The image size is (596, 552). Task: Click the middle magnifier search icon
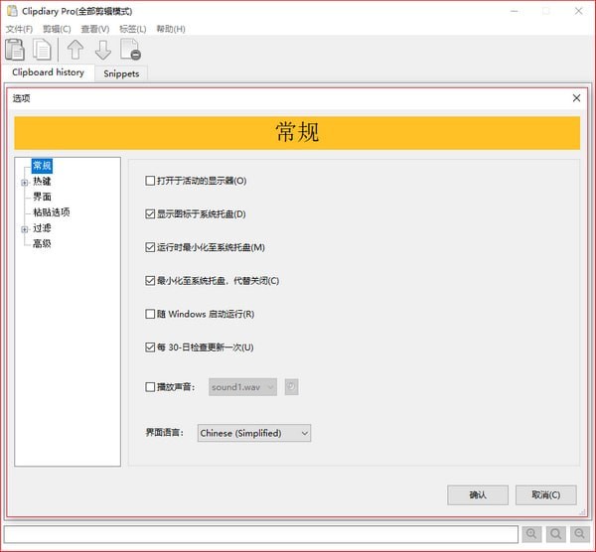[x=555, y=534]
